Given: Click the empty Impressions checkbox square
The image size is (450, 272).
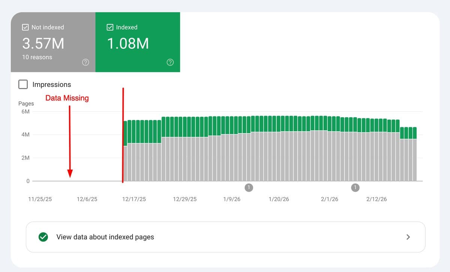Looking at the screenshot, I should pos(23,84).
